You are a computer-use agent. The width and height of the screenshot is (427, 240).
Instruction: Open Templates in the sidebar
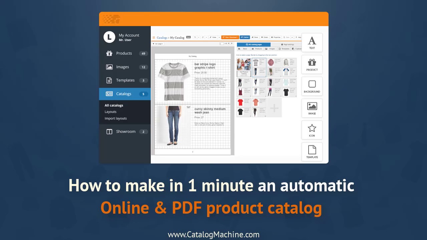(125, 80)
